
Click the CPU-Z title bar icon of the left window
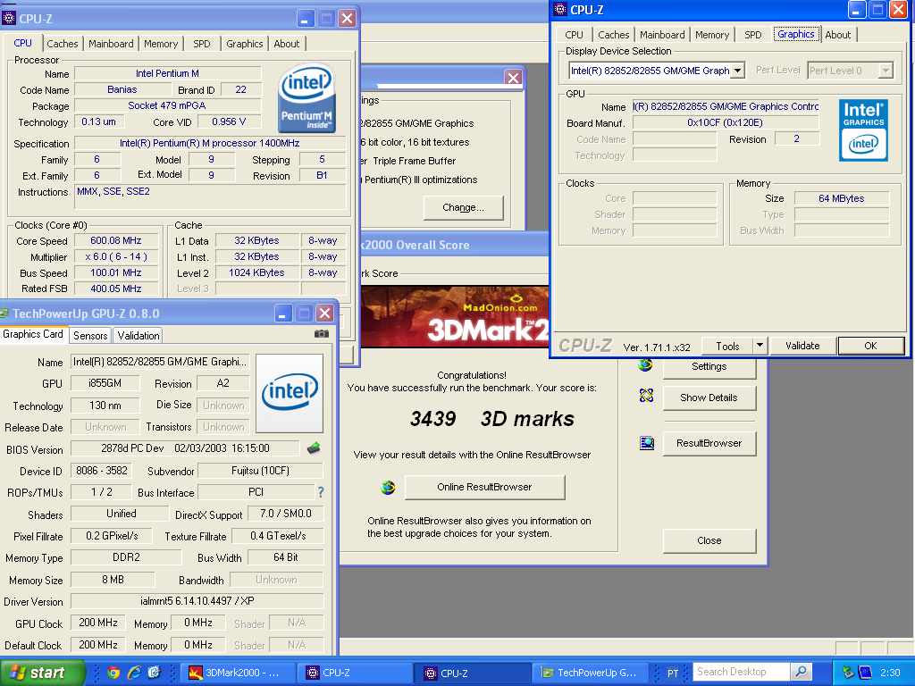coord(8,18)
